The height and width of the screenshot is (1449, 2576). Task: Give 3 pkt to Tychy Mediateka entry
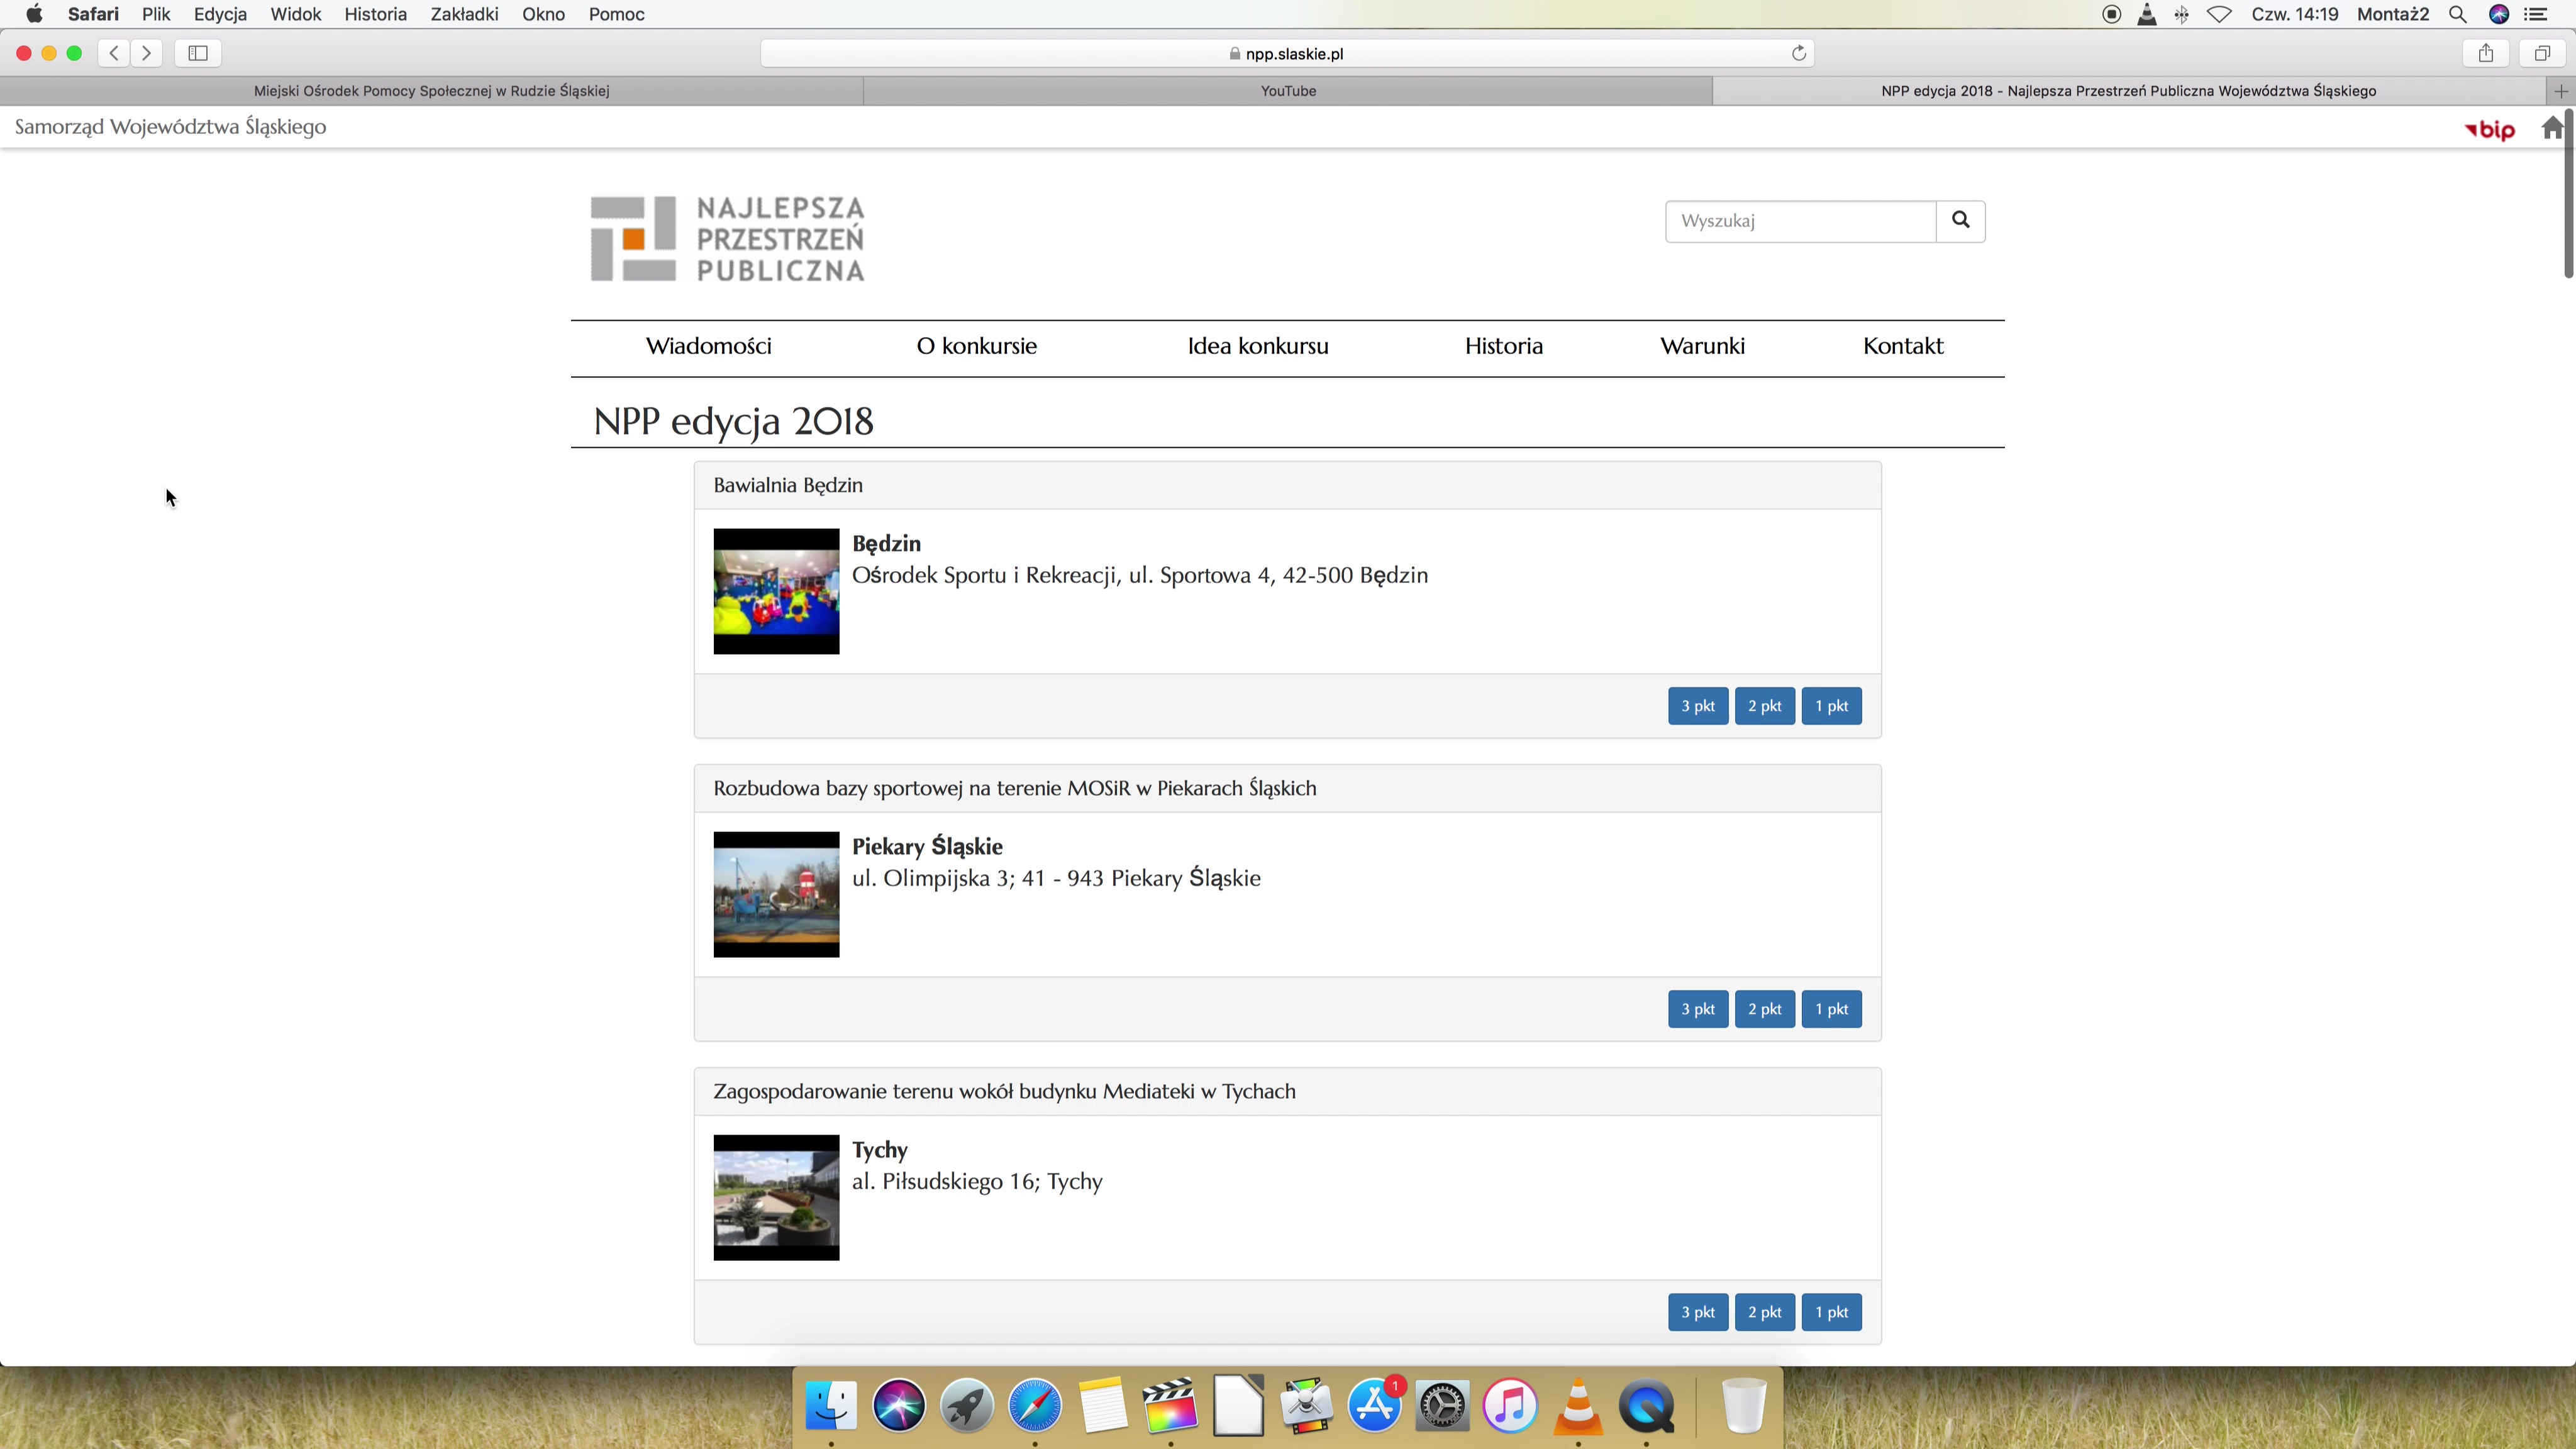(x=1697, y=1312)
